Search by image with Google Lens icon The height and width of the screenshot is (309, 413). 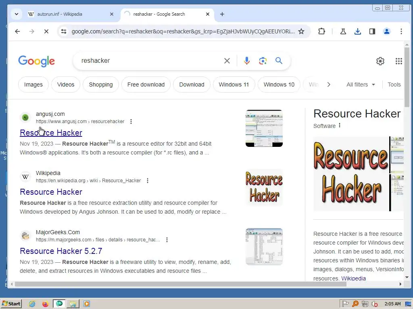tap(263, 61)
